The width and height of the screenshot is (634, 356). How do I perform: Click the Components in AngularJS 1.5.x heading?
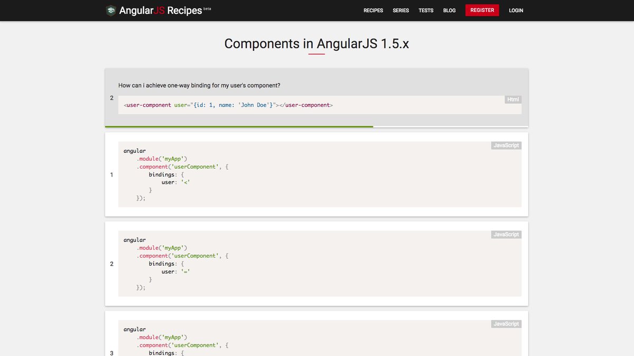[316, 43]
